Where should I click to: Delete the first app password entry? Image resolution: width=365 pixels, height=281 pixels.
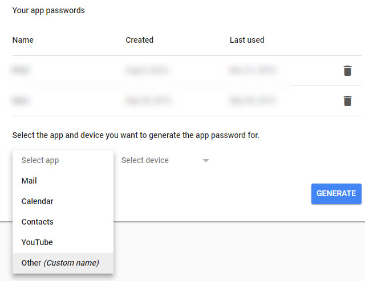347,71
